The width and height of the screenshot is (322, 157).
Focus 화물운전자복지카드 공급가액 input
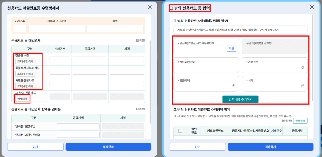pos(90,71)
